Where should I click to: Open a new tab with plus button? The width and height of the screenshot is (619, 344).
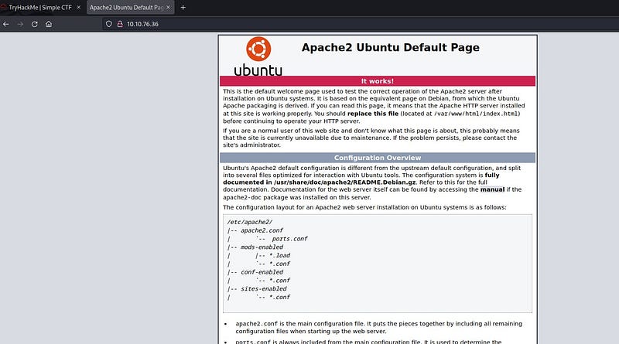pyautogui.click(x=183, y=7)
